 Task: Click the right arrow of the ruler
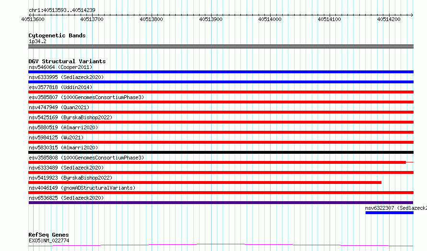pos(412,15)
